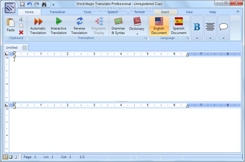Launch Reverse Translation
Screen dimensions: 245x162
point(79,26)
